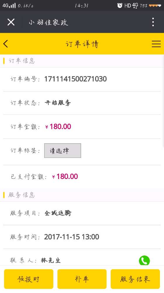This screenshot has height=293, width=164.
Task: Select the order number 1711141500271030
Action: point(75,79)
